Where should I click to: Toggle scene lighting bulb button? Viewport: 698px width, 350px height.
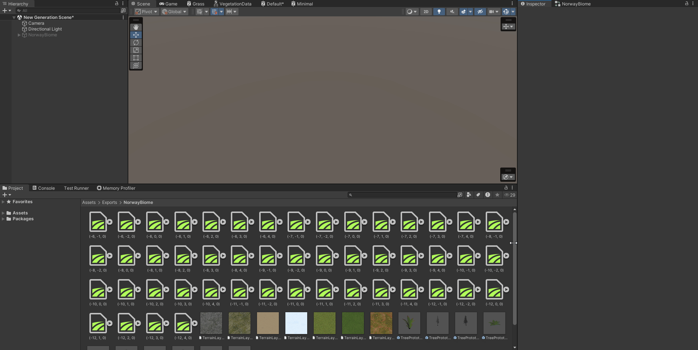439,12
